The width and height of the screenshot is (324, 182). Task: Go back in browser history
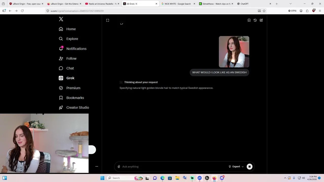10,11
